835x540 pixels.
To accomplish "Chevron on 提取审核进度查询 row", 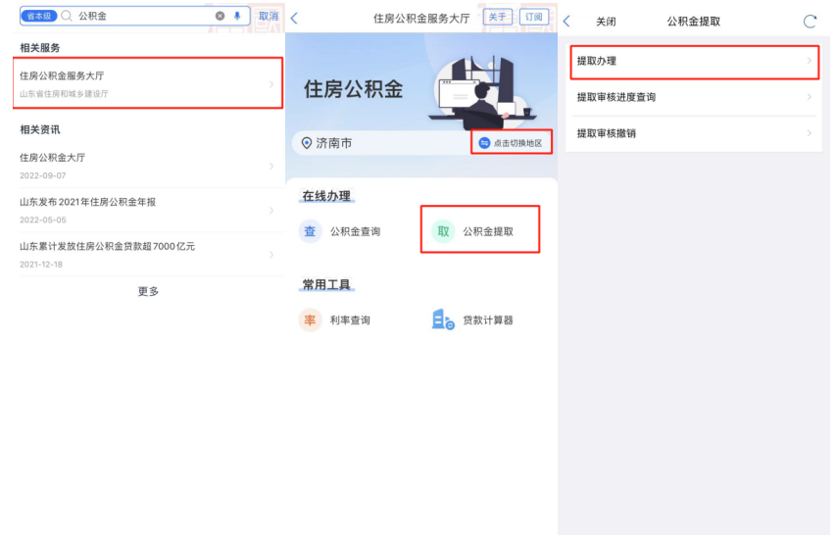I will coord(809,97).
